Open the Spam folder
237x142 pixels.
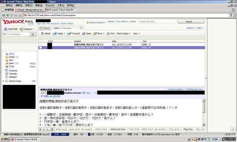point(12,63)
